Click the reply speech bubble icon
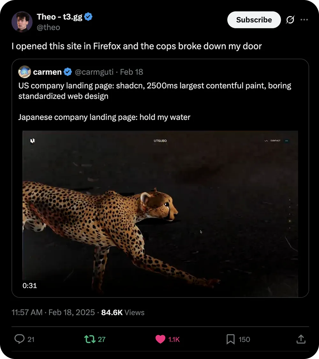Viewport: 319px width, 359px height. (20, 339)
